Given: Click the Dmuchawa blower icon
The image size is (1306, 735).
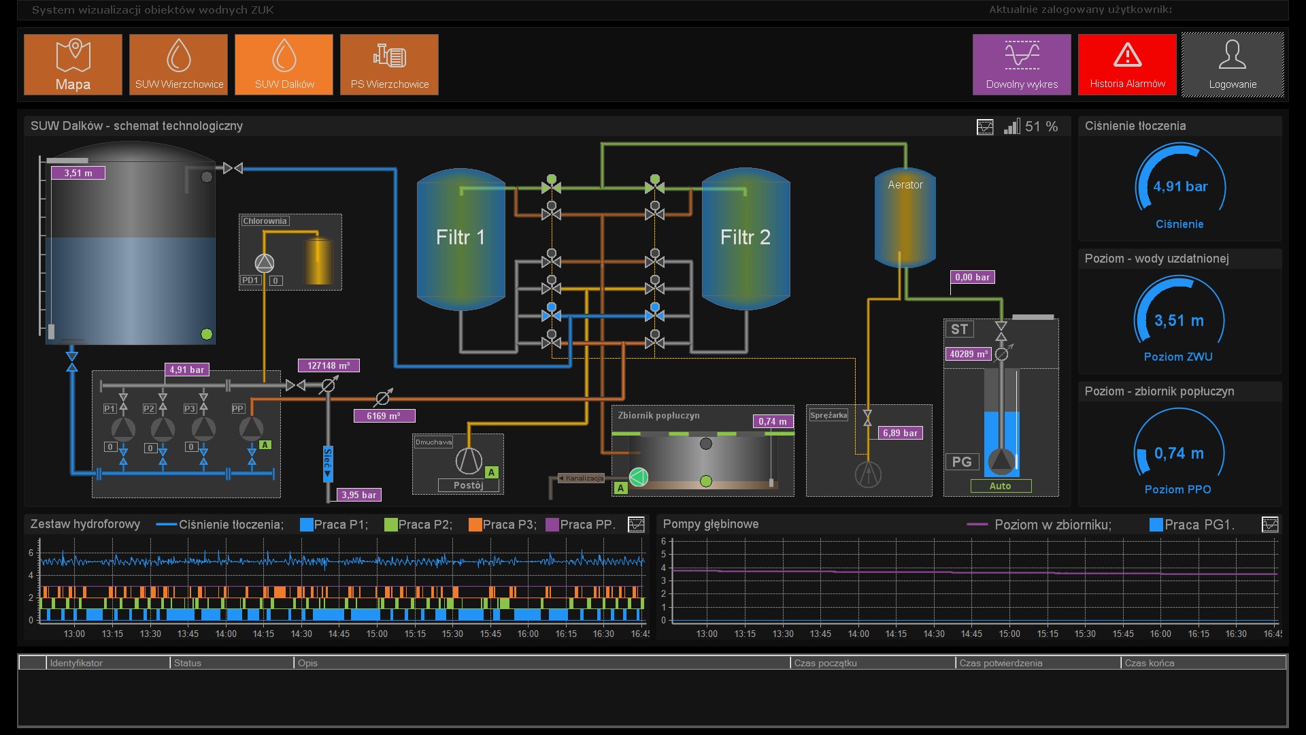Looking at the screenshot, I should (469, 461).
